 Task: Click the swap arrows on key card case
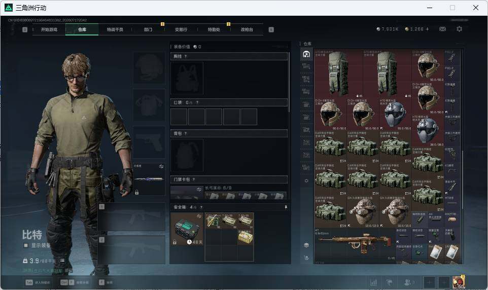click(x=199, y=189)
